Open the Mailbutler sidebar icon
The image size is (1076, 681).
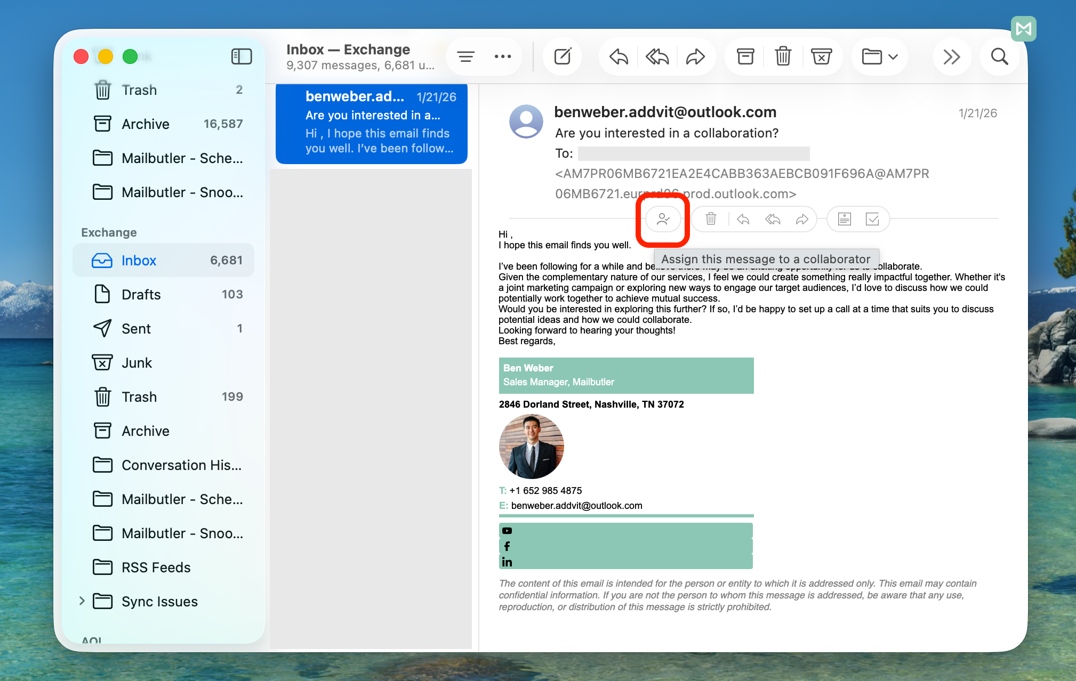click(1023, 29)
